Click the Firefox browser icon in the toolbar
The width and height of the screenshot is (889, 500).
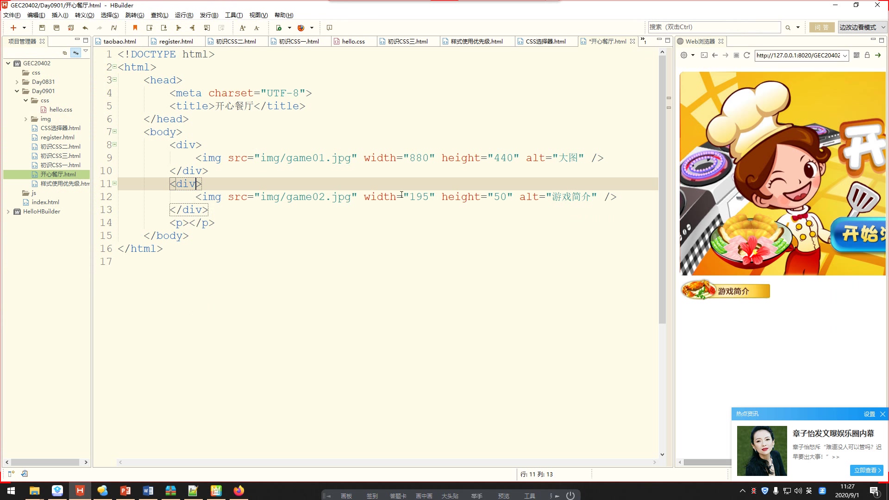coord(301,28)
